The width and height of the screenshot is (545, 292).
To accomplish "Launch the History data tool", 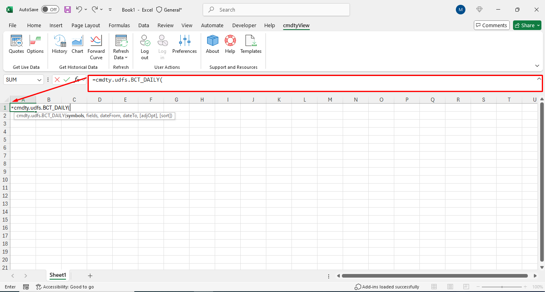I will tap(60, 44).
